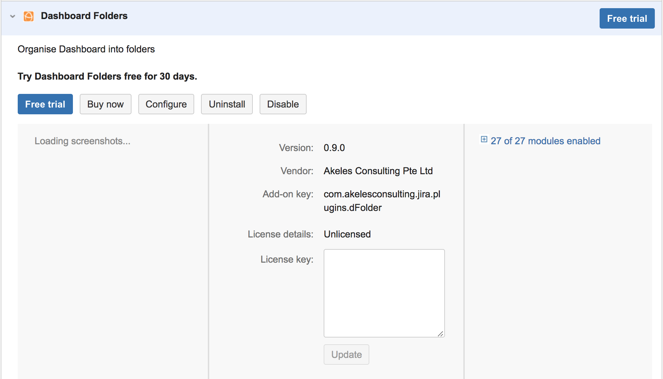This screenshot has height=379, width=663.
Task: Click Free trial button in header bar
Action: click(x=627, y=18)
